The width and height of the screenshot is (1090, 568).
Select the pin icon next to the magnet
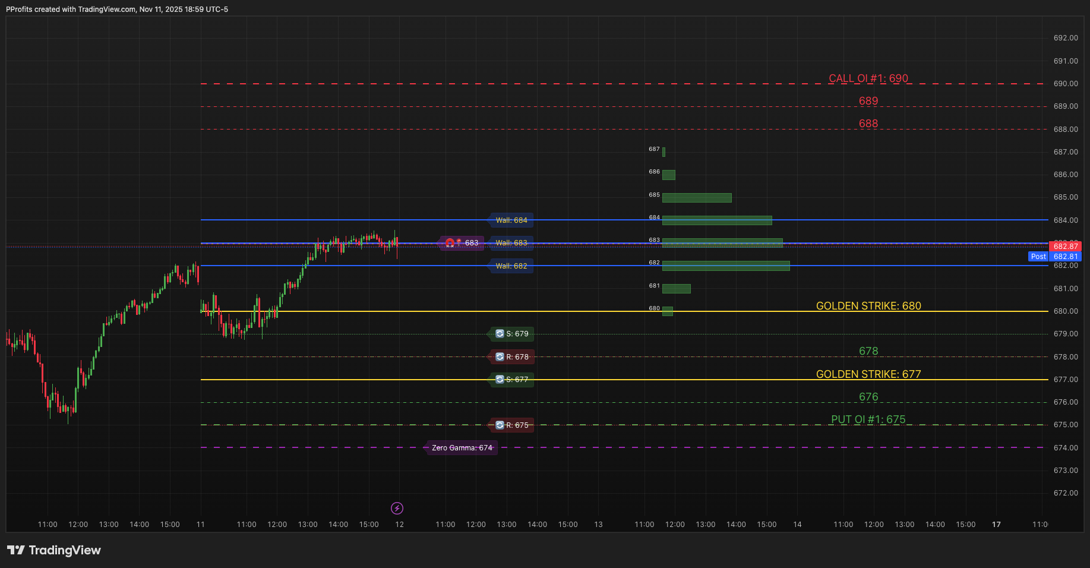(x=459, y=242)
